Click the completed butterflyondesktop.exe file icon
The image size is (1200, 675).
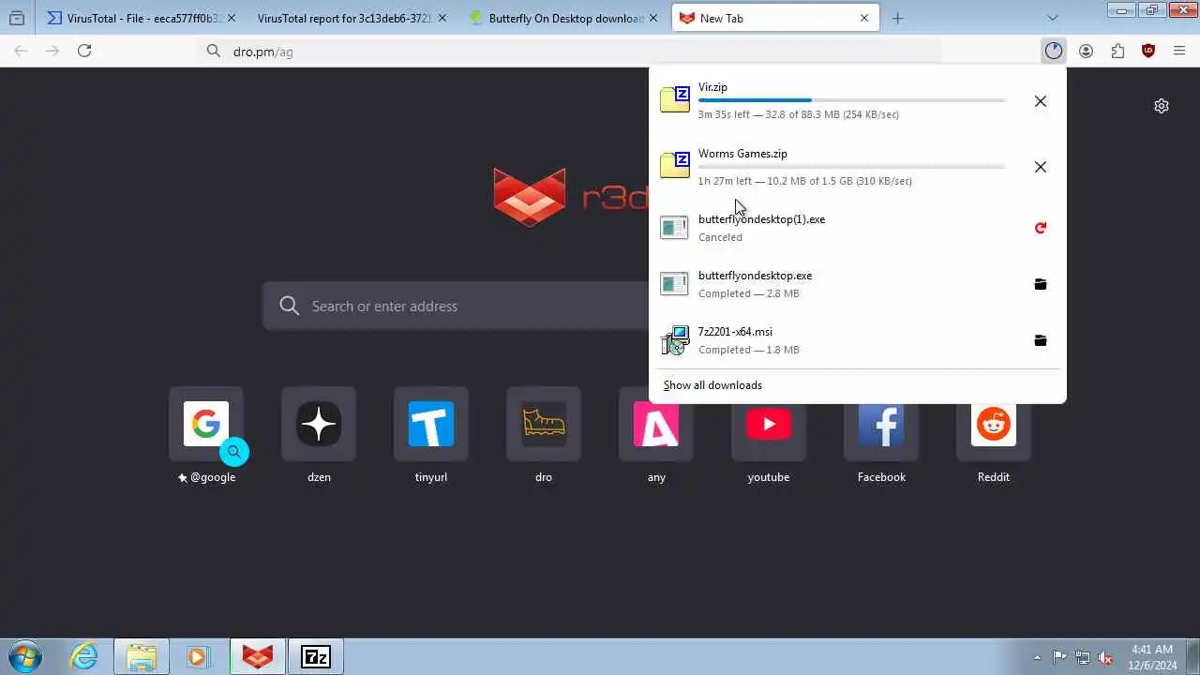674,284
